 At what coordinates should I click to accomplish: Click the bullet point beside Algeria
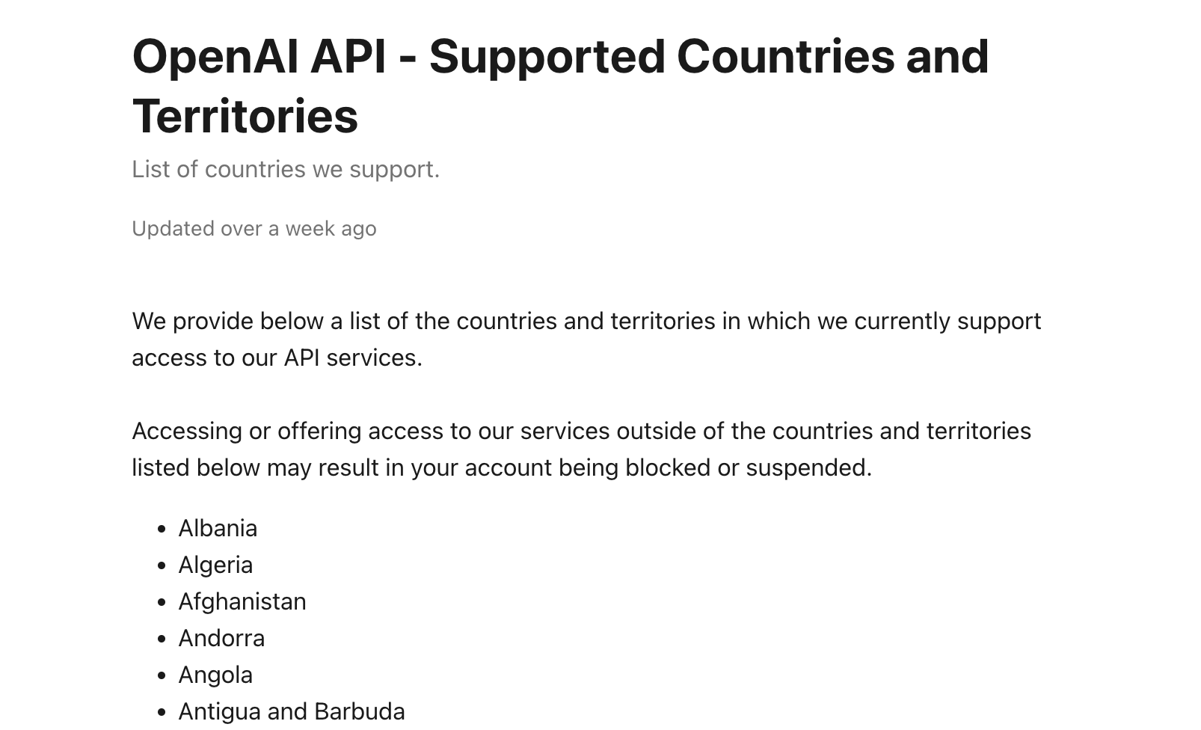[162, 565]
